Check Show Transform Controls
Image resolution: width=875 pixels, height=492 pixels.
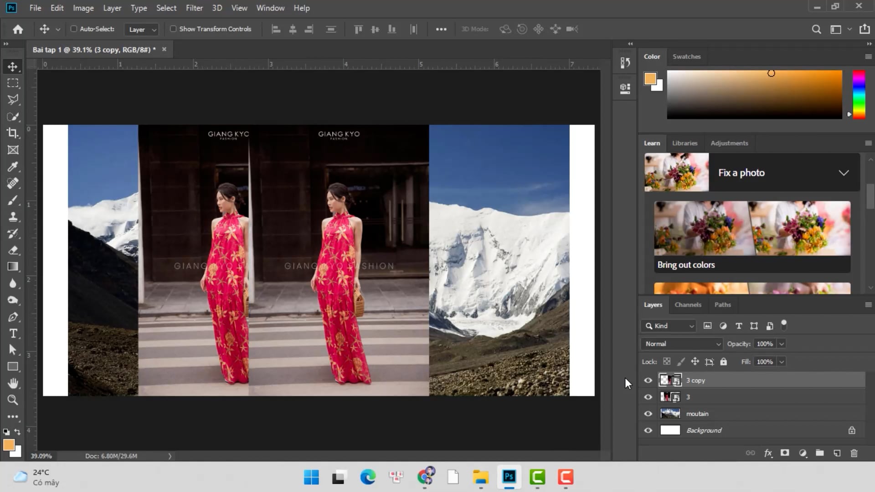(173, 29)
